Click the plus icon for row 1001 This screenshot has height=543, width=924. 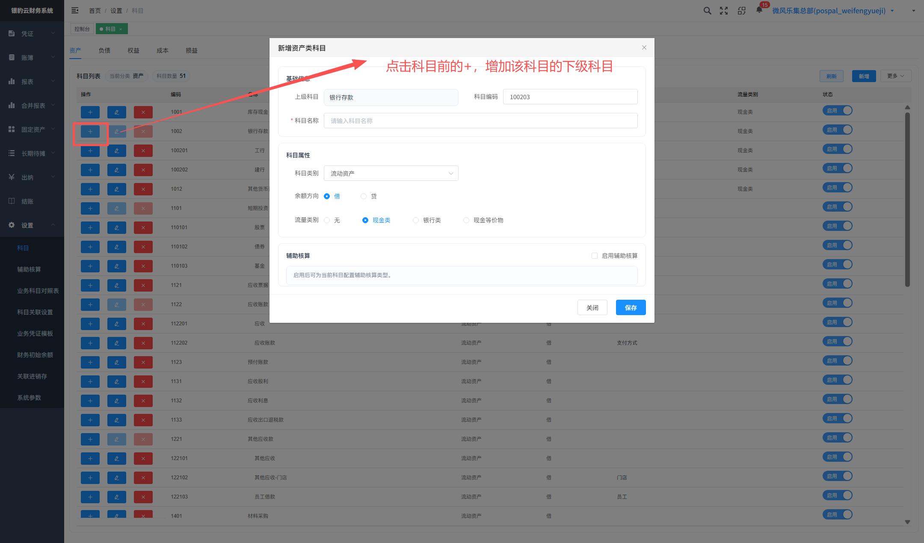point(90,112)
